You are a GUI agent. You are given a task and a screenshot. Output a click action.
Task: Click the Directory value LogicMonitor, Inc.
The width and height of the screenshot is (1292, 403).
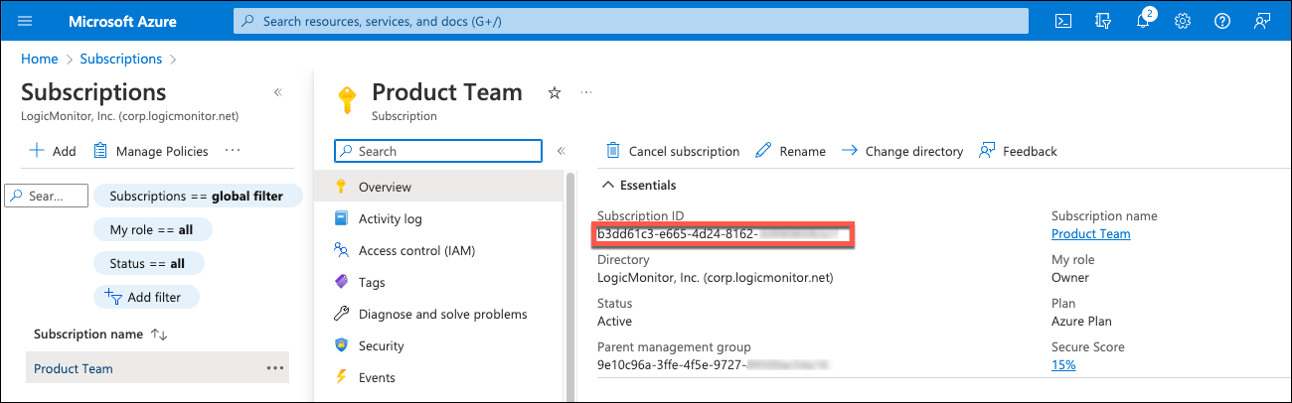click(715, 277)
